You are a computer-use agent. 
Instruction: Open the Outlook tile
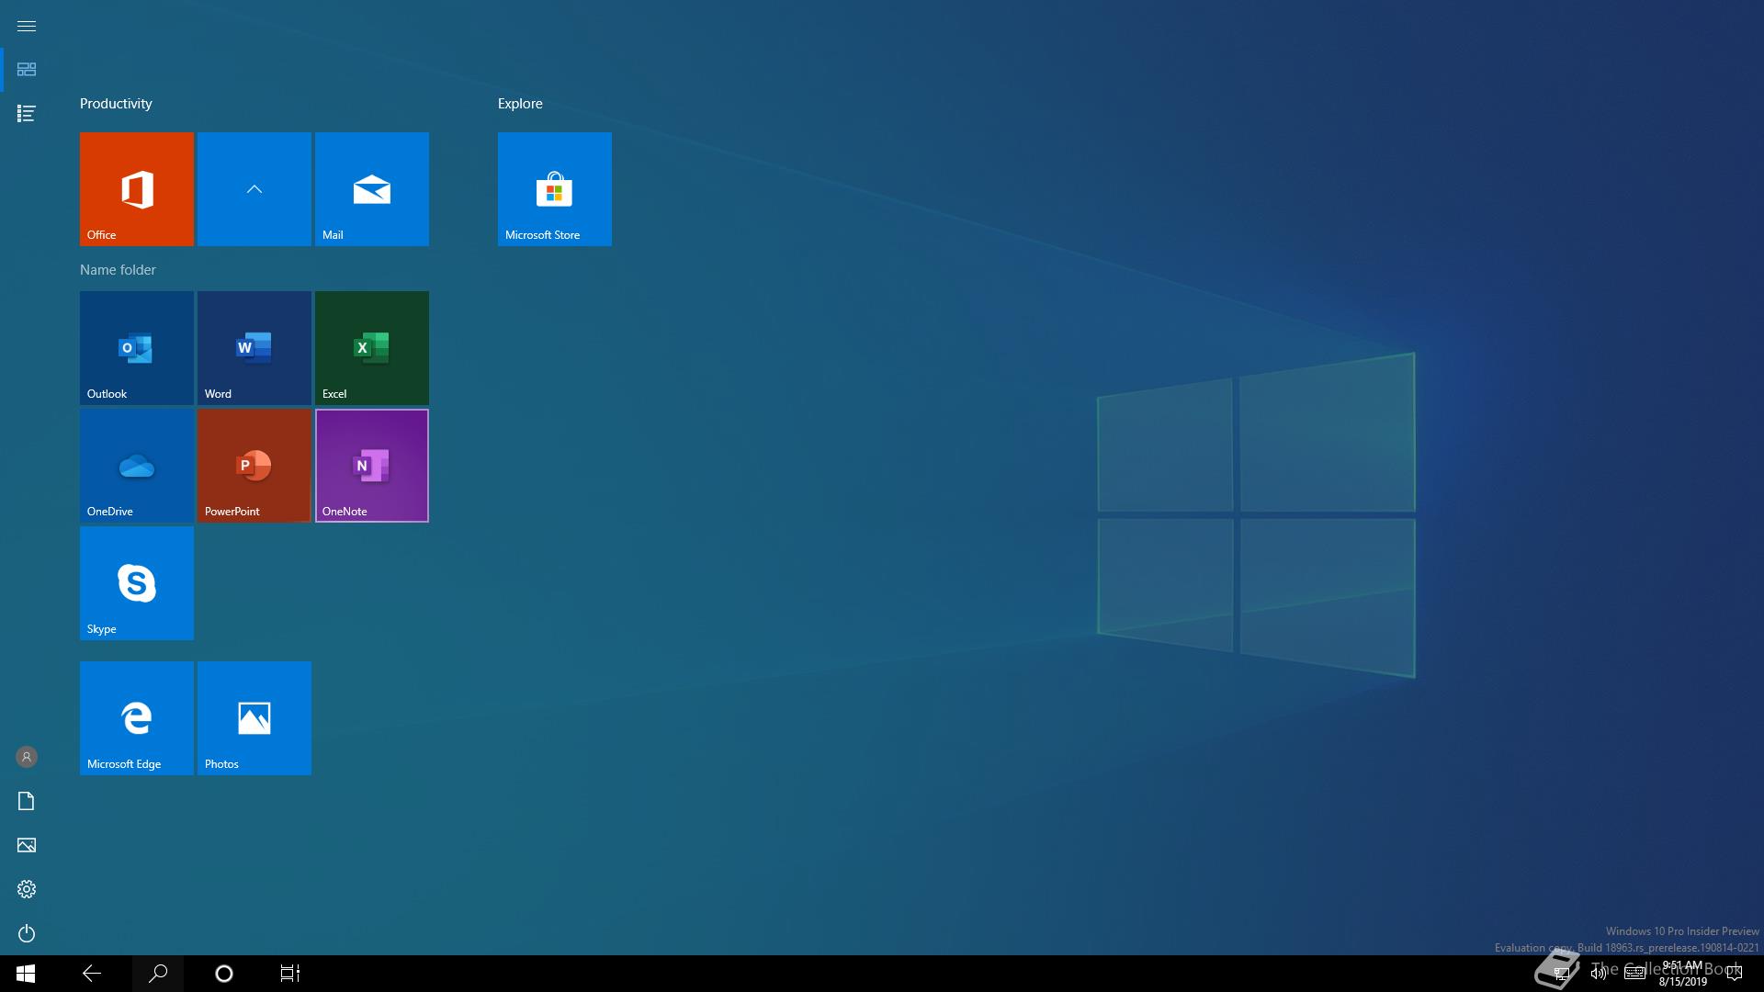click(136, 348)
